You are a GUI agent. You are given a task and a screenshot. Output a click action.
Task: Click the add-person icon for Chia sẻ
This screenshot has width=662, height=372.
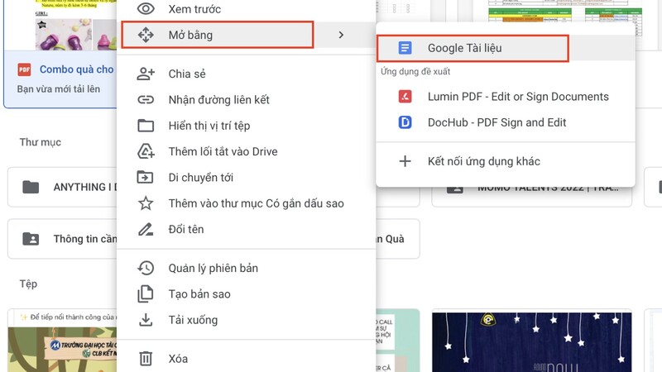[x=146, y=74]
